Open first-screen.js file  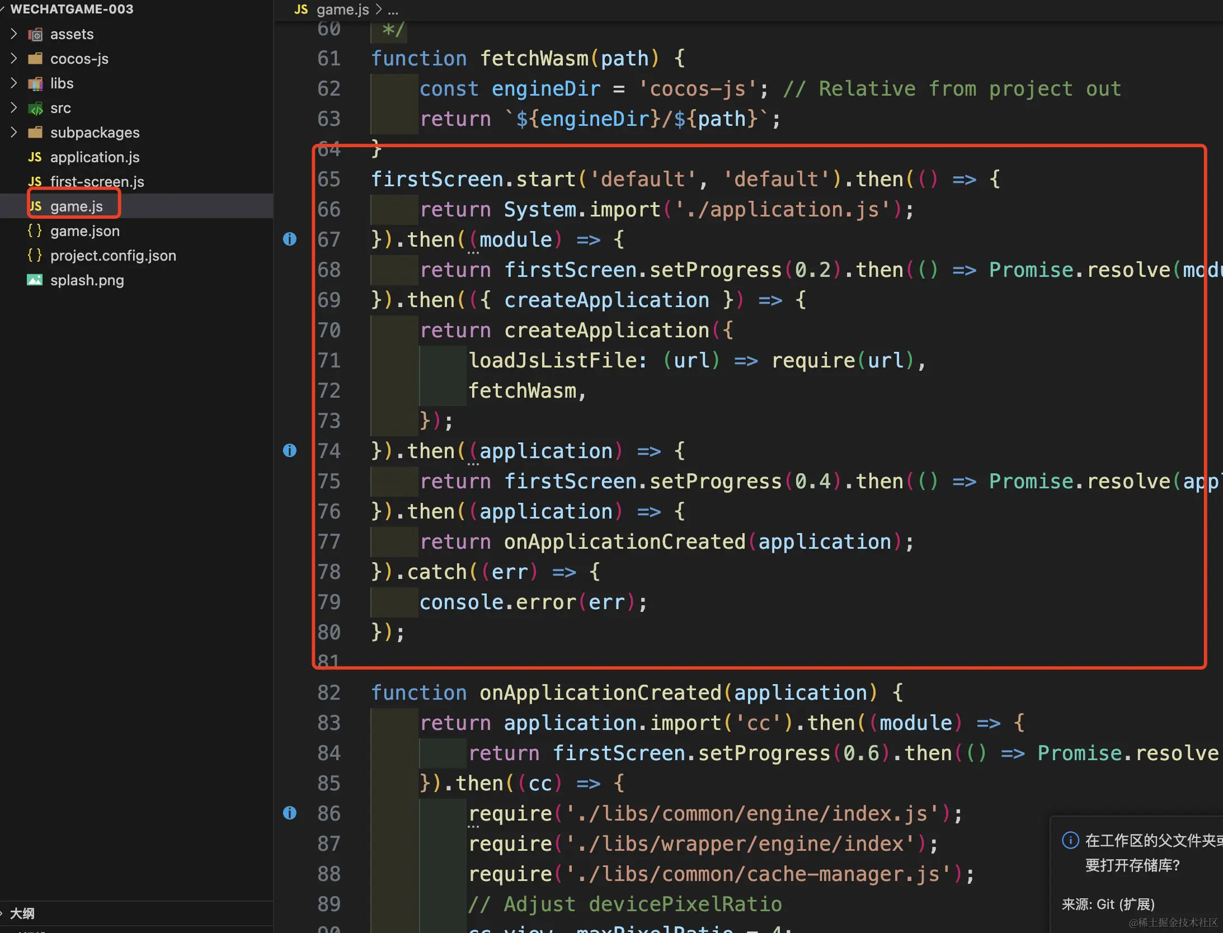[x=97, y=182]
